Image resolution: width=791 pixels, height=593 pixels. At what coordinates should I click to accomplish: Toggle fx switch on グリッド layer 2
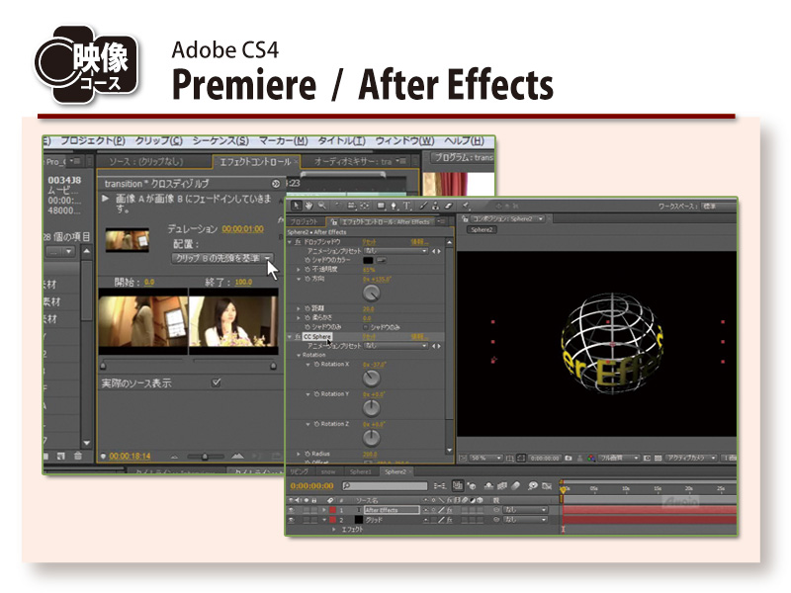450,520
